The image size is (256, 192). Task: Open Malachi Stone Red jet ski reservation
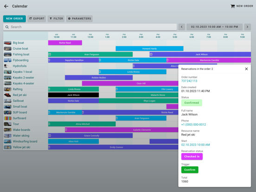tap(147, 95)
